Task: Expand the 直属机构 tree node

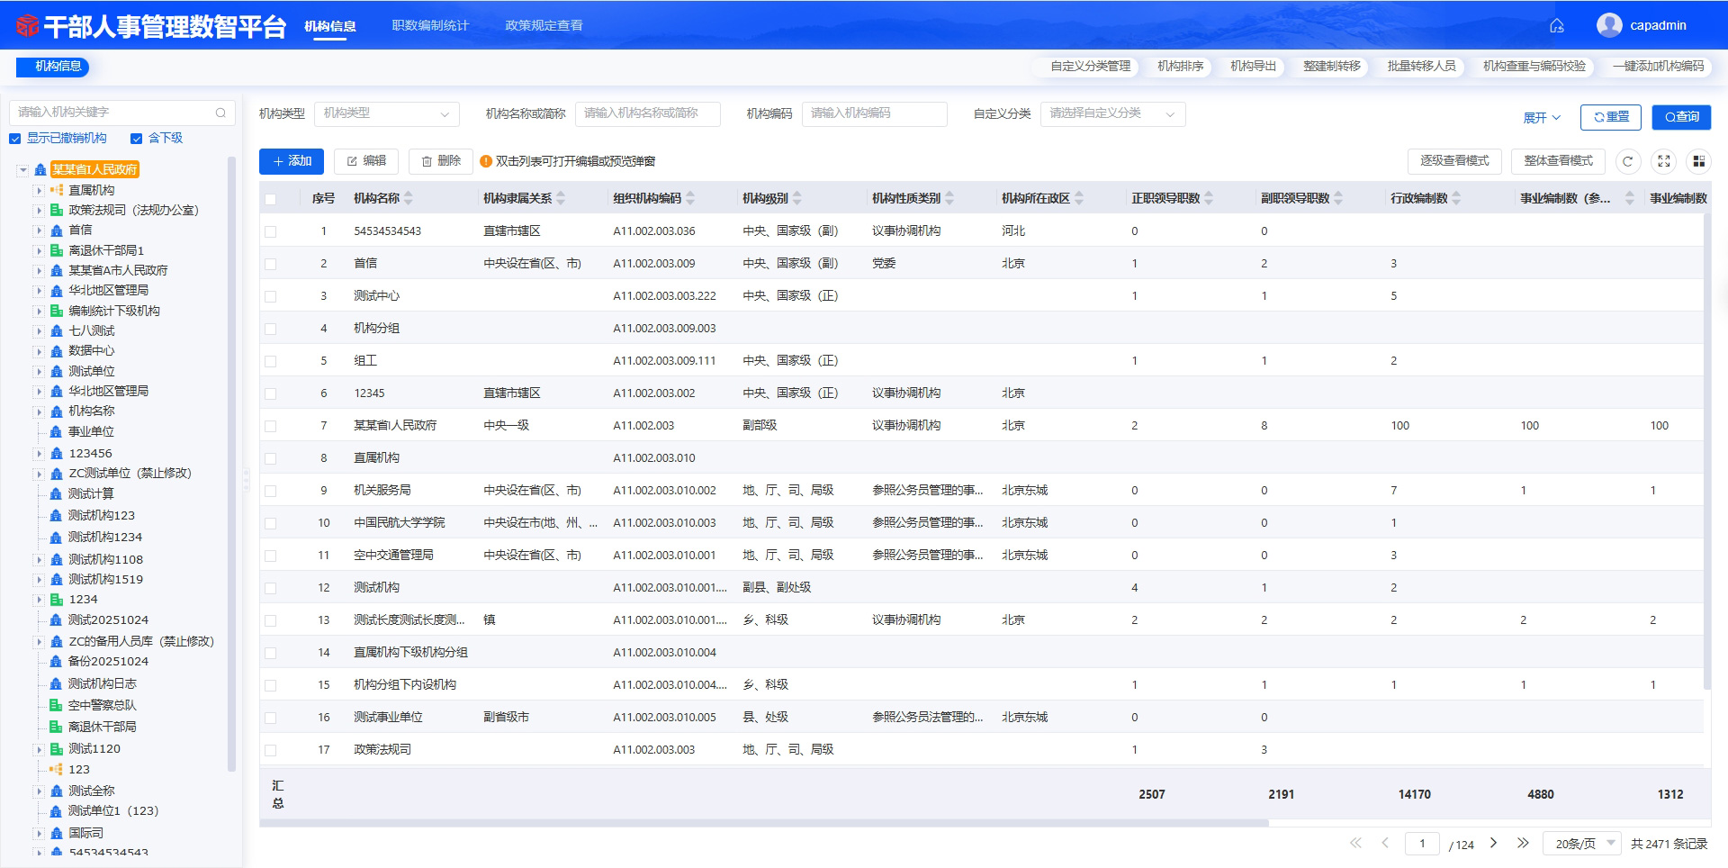Action: [x=39, y=191]
